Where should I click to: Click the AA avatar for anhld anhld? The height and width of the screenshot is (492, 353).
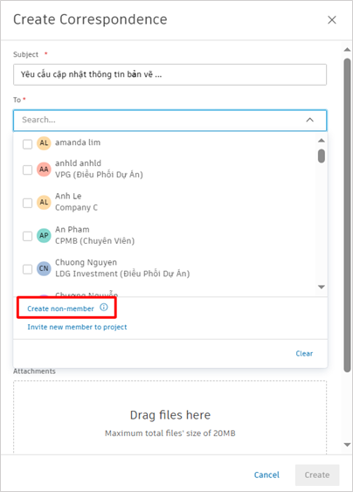(x=44, y=170)
